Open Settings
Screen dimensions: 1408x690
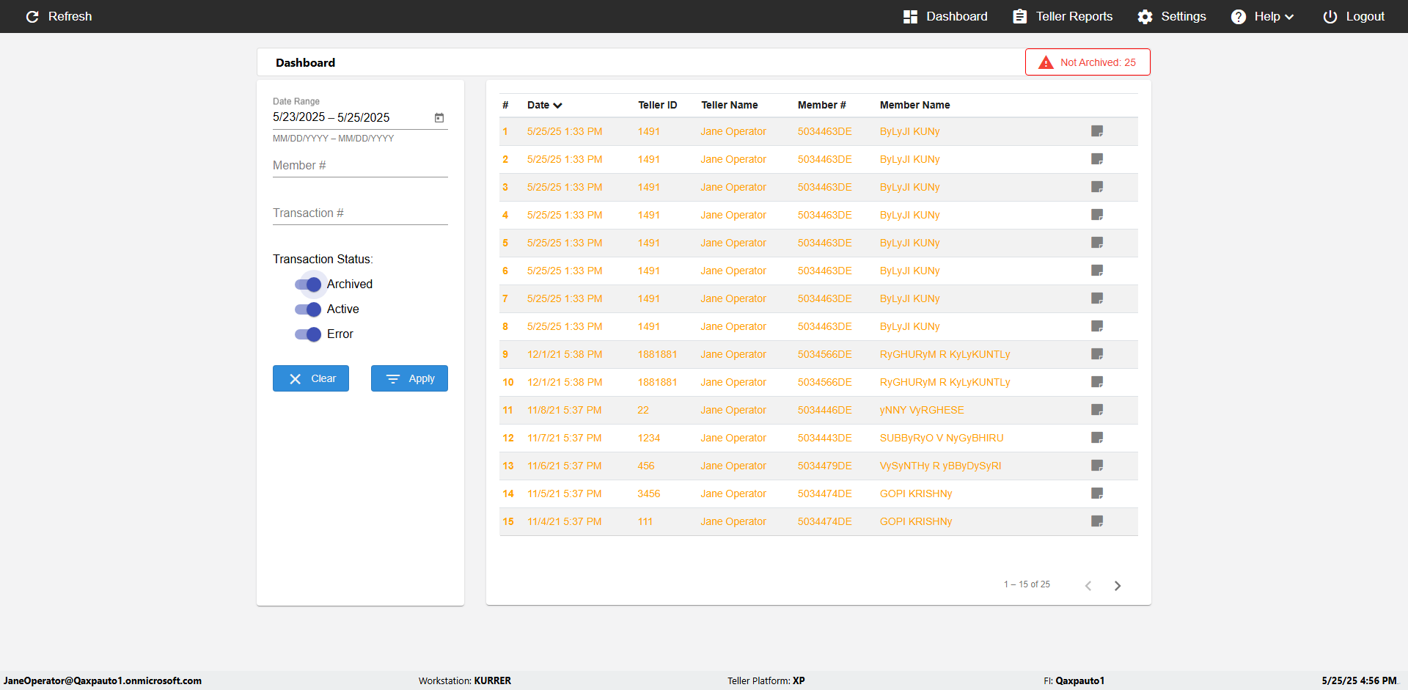(1171, 16)
